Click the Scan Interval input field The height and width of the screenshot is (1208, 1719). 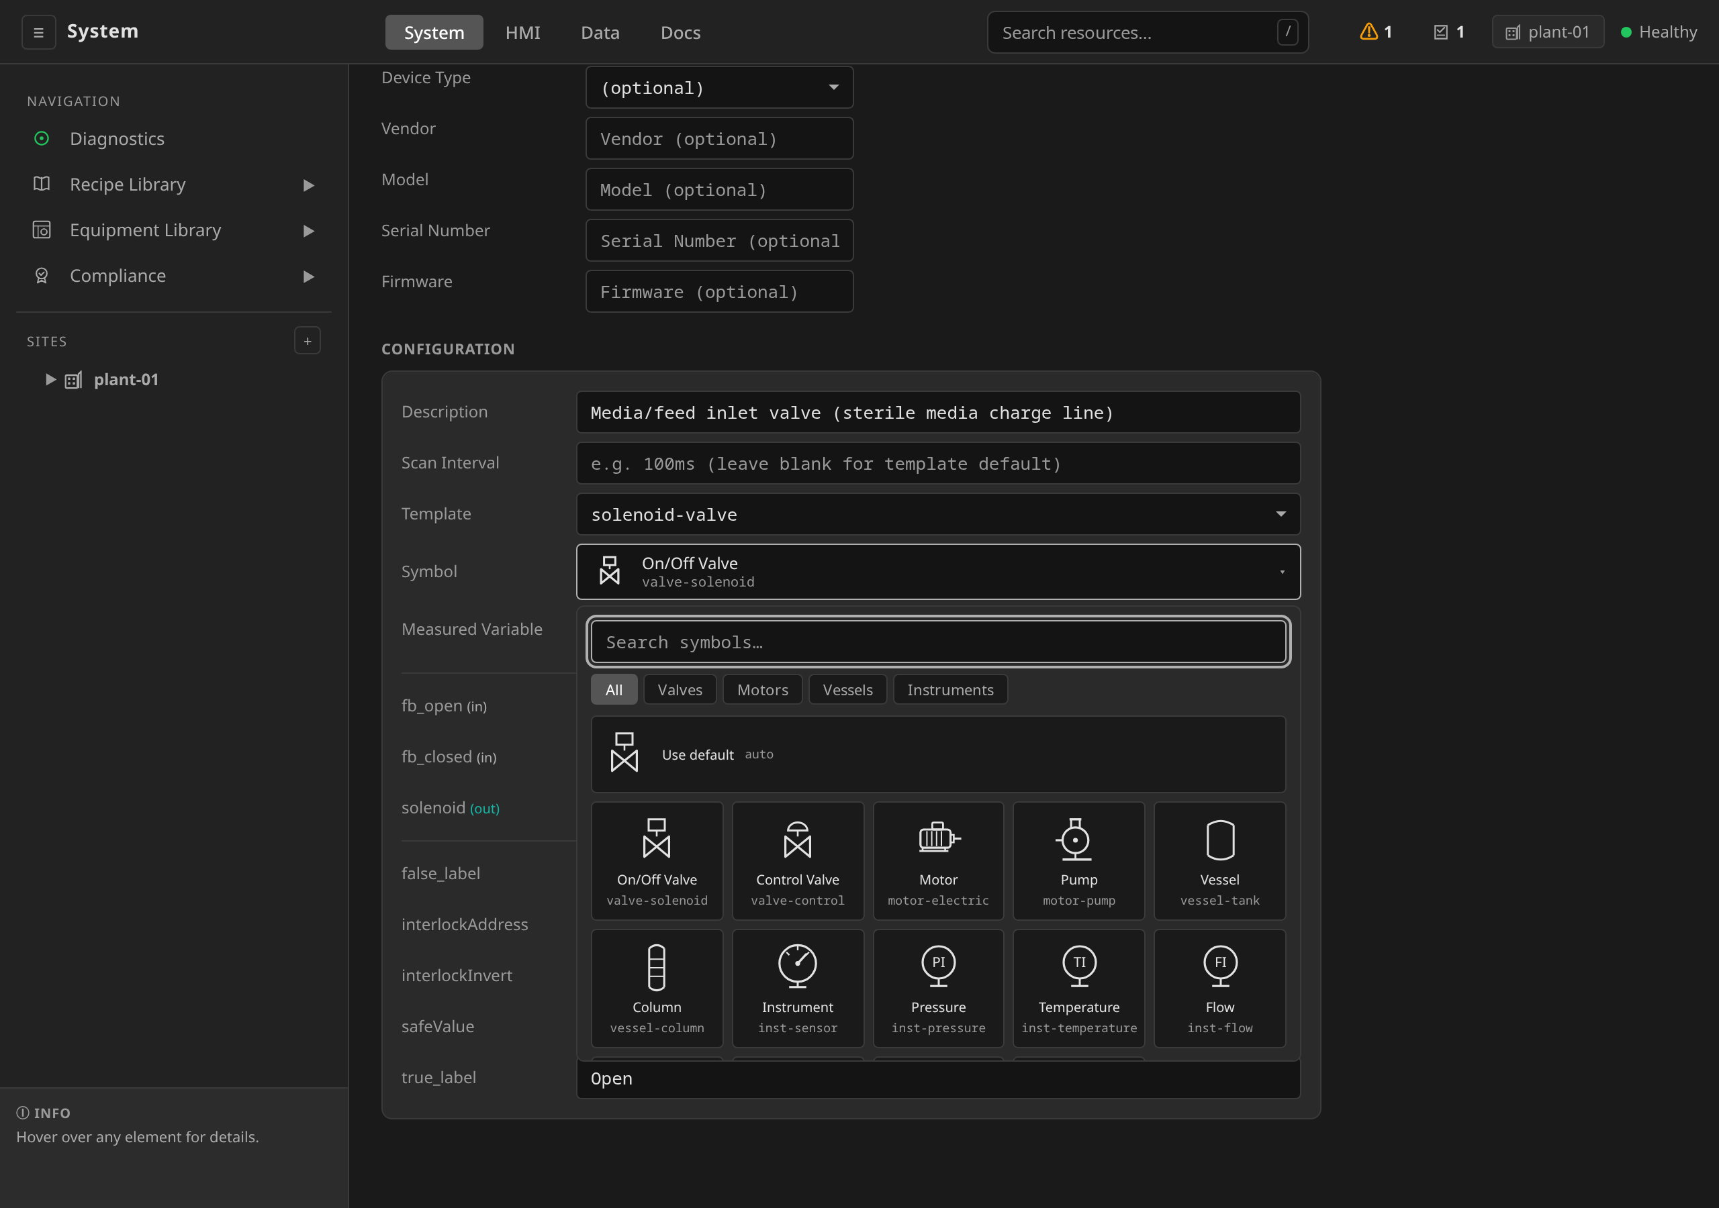[x=938, y=463]
